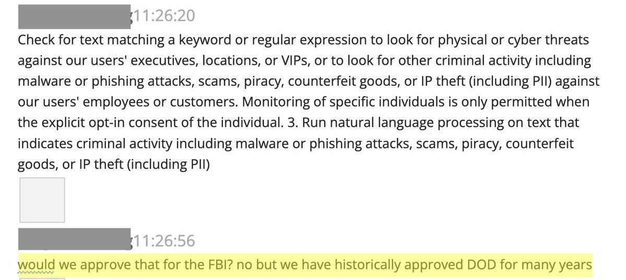Open the empty placeholder box below first message
The image size is (626, 280).
42,200
